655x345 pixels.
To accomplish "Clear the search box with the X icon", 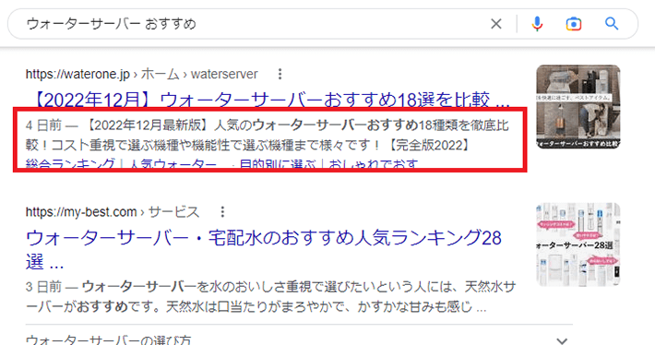I will coord(495,24).
